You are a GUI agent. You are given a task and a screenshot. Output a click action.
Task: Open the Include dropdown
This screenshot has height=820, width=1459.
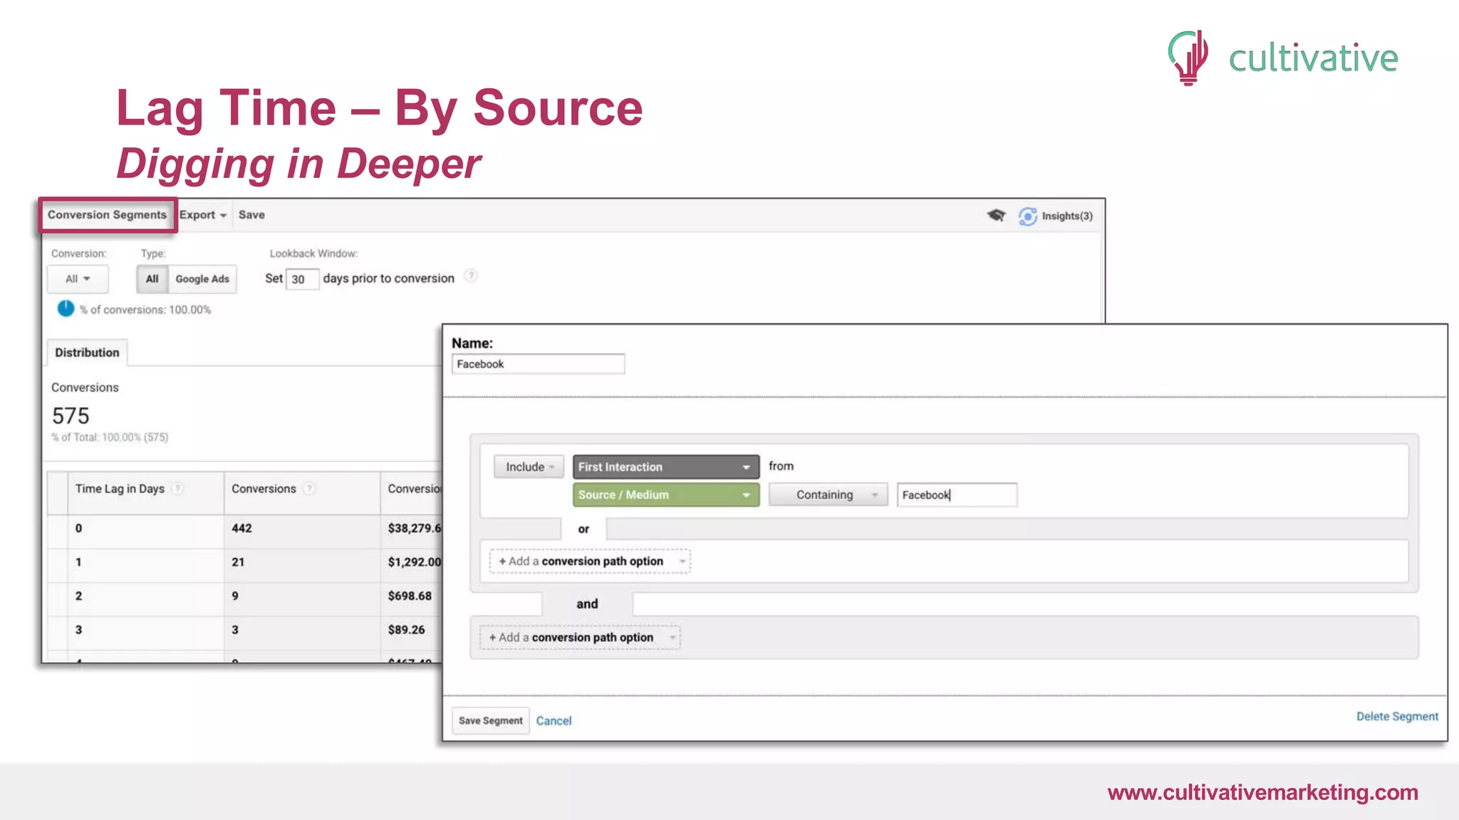(x=529, y=467)
